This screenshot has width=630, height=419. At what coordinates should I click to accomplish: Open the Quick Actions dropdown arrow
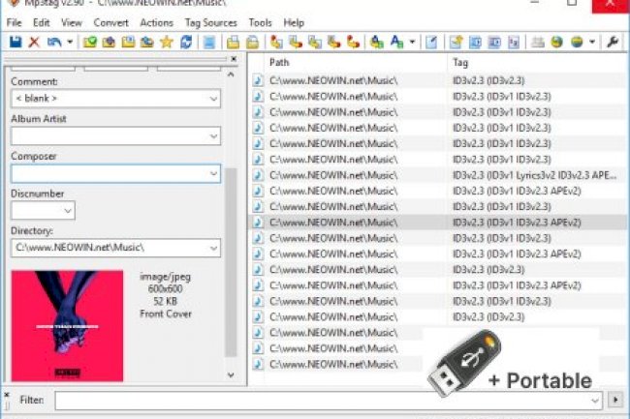tap(412, 42)
